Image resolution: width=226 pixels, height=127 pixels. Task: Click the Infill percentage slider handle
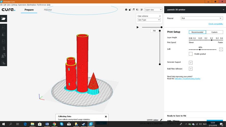click(x=200, y=50)
